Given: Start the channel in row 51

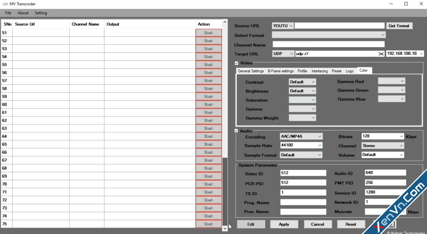Looking at the screenshot, I should [x=208, y=33].
